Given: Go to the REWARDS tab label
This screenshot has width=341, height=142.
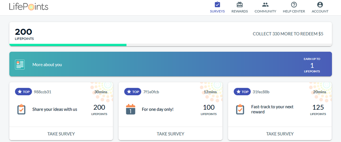Looking at the screenshot, I should pos(239,11).
